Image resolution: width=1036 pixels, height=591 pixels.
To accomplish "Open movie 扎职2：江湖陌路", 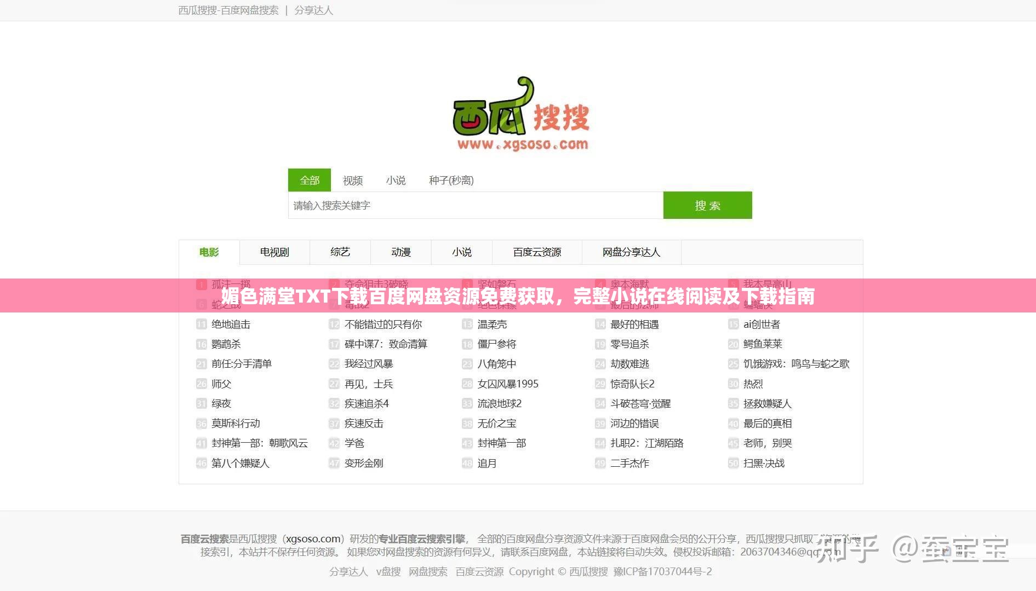I will [x=647, y=443].
